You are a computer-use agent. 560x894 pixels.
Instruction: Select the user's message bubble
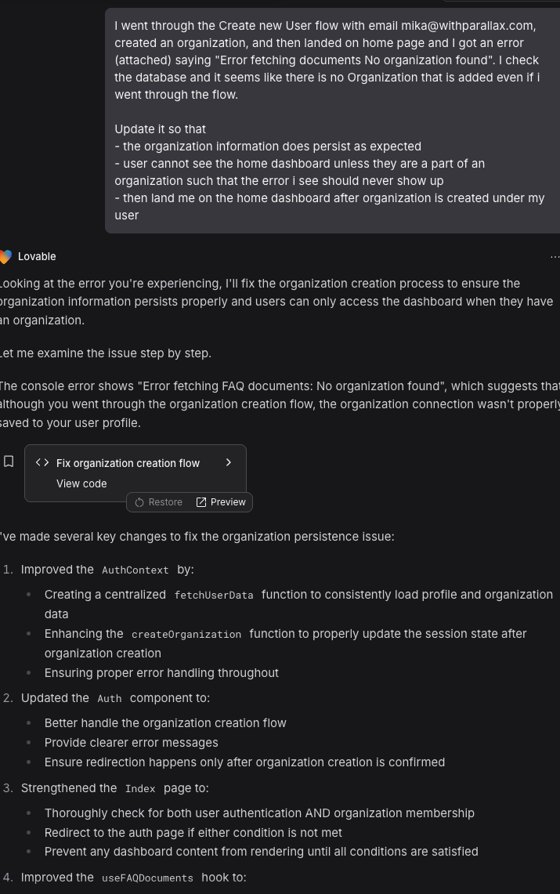click(x=332, y=118)
